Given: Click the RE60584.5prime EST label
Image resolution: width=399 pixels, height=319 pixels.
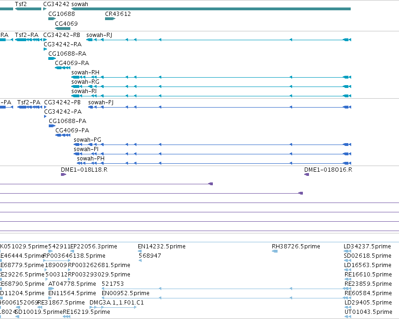Looking at the screenshot, I should (368, 293).
